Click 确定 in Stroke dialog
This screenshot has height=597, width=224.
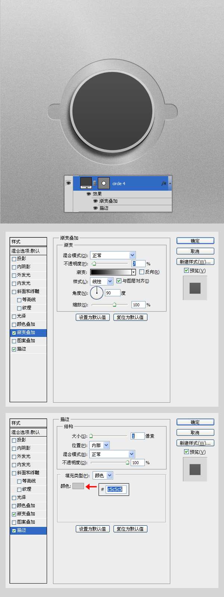195,422
